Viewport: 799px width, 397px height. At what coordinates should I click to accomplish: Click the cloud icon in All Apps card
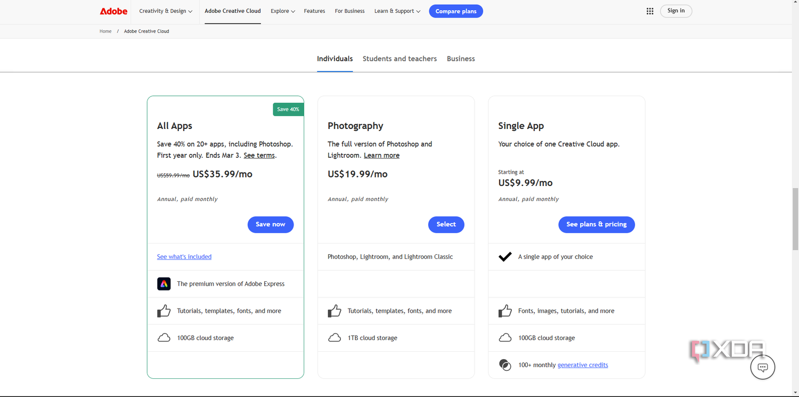tap(164, 338)
